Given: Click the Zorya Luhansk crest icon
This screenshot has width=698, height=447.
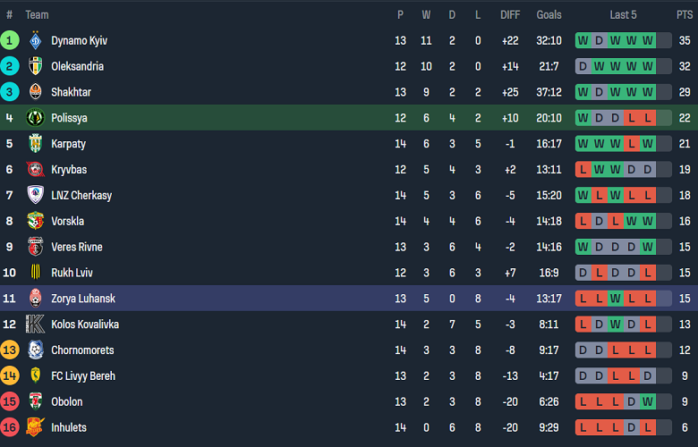Looking at the screenshot, I should click(36, 299).
